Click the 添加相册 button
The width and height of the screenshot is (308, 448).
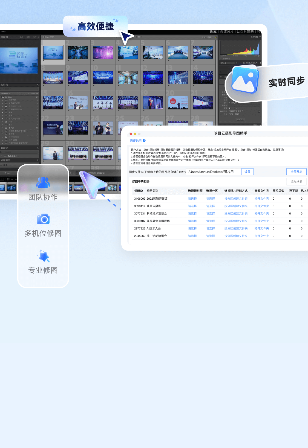tap(296, 182)
